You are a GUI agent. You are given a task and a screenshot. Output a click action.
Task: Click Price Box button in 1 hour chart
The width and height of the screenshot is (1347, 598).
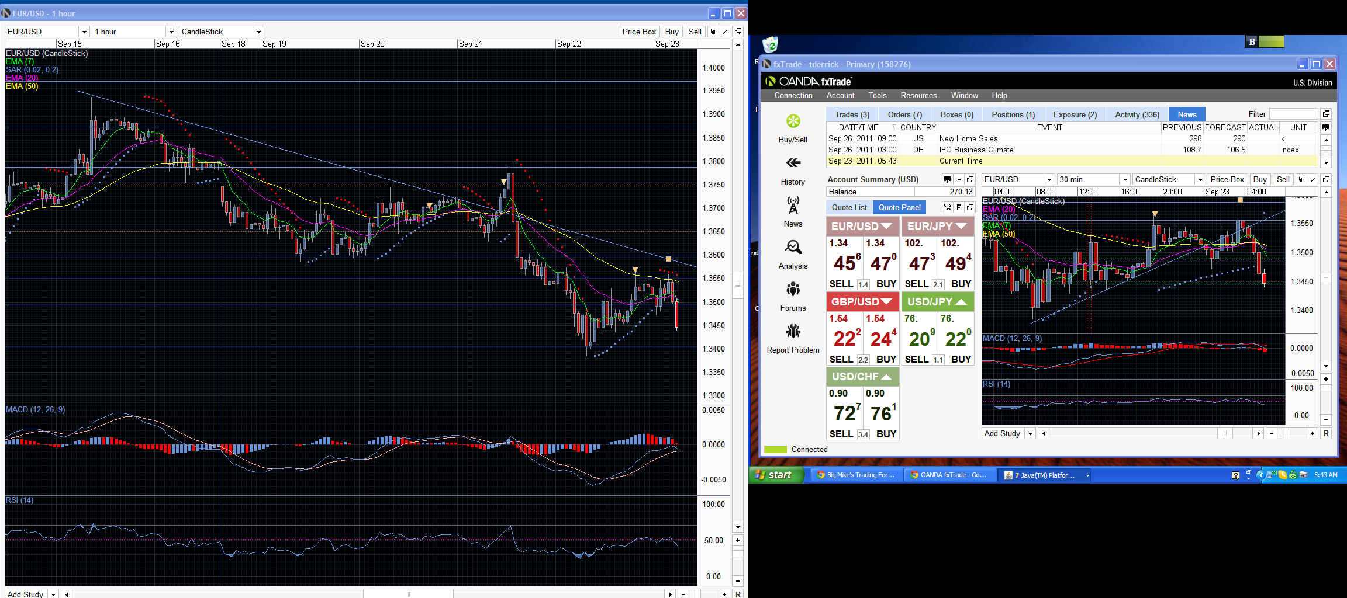pyautogui.click(x=639, y=32)
